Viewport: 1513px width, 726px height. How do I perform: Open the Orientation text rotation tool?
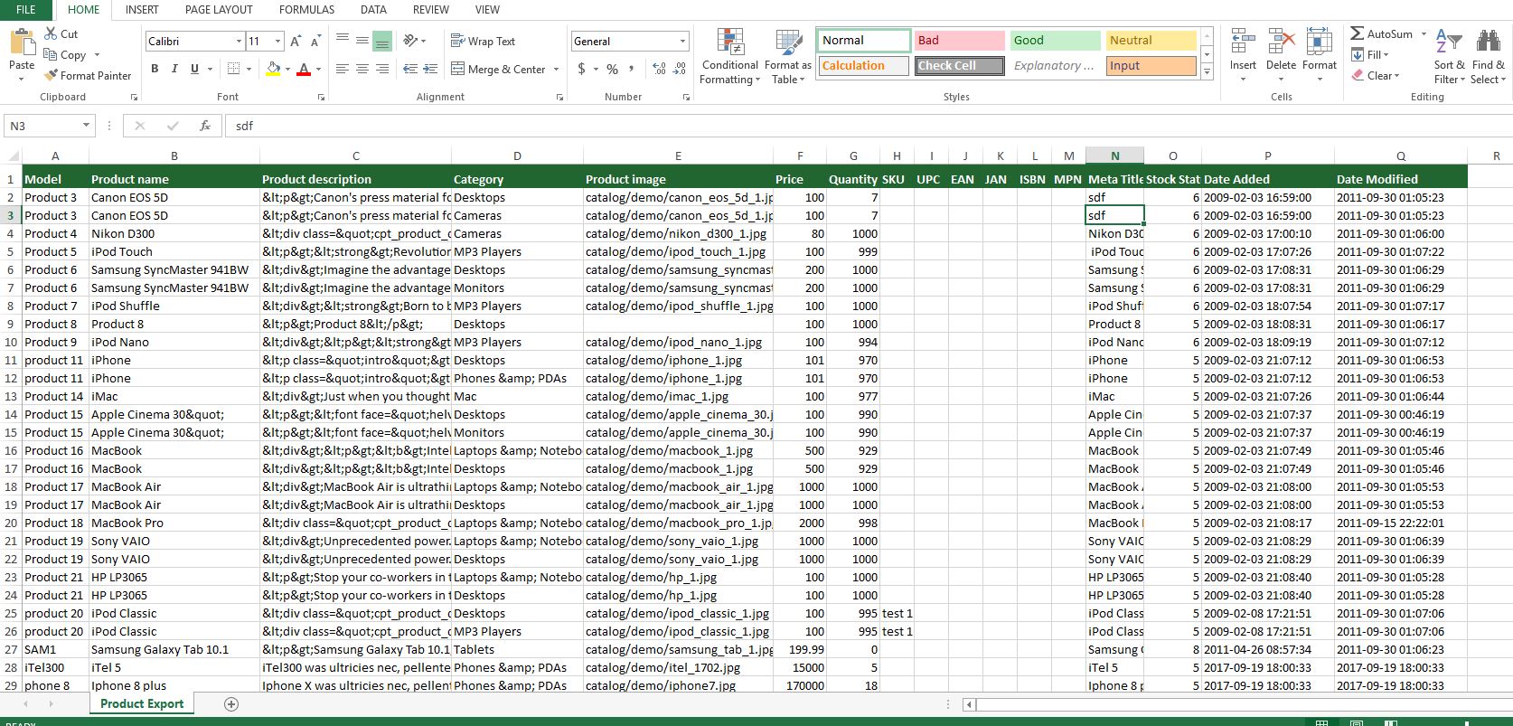tap(410, 41)
